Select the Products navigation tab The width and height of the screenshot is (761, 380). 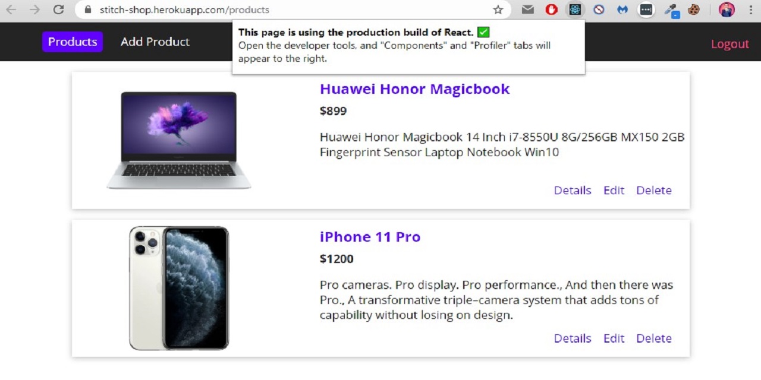point(73,42)
